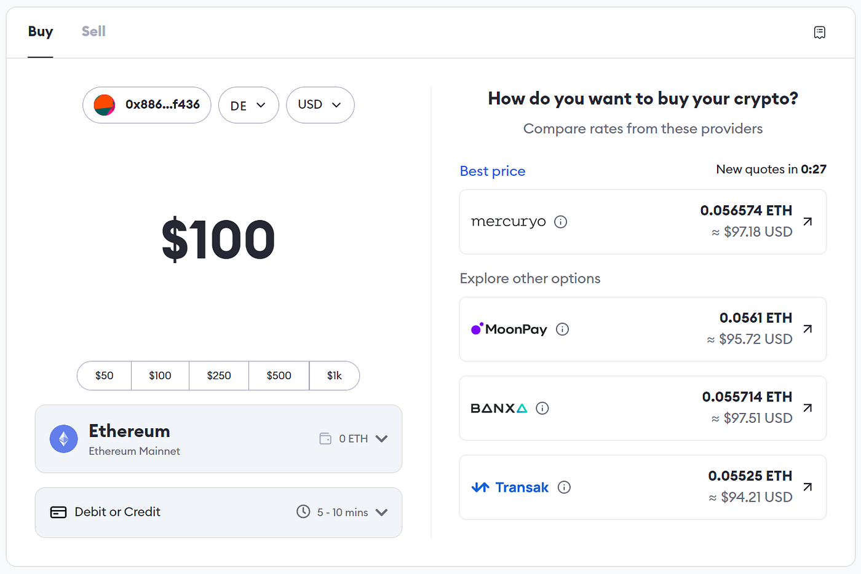Expand the Ethereum token selector chevron
Screen dimensions: 861x574
coord(381,439)
